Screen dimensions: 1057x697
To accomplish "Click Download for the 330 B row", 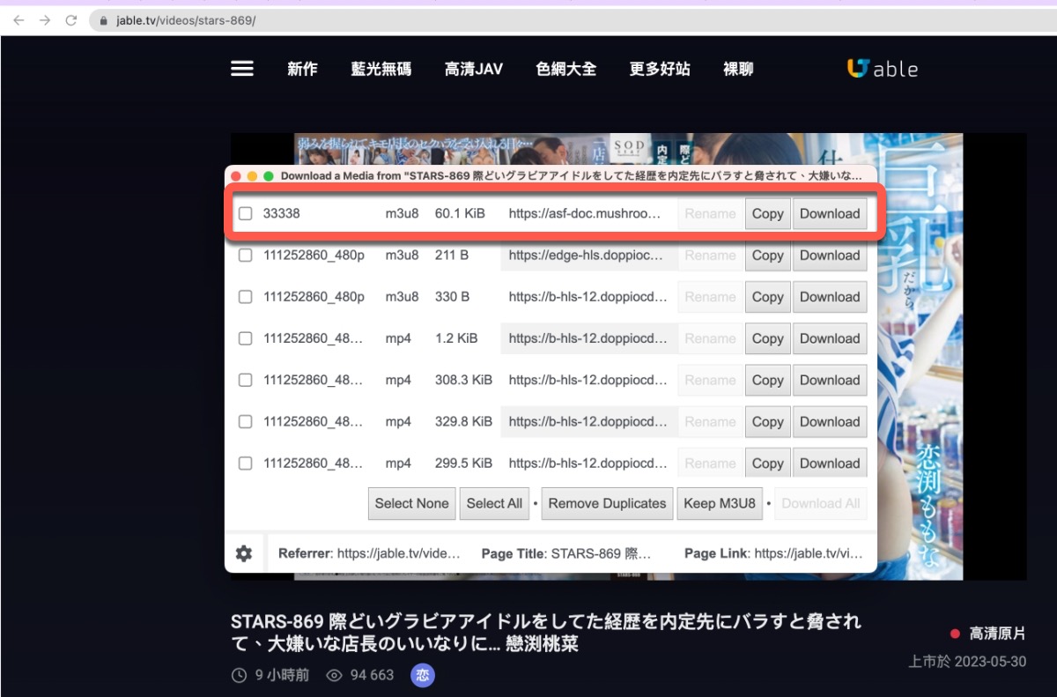I will (830, 297).
